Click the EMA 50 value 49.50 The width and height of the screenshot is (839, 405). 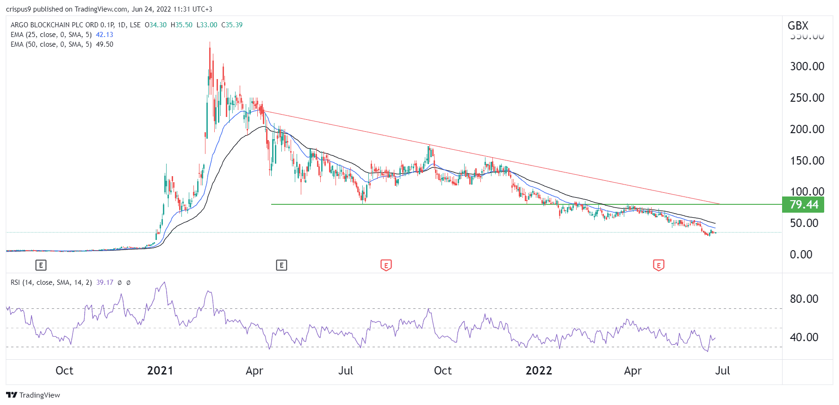coord(105,44)
